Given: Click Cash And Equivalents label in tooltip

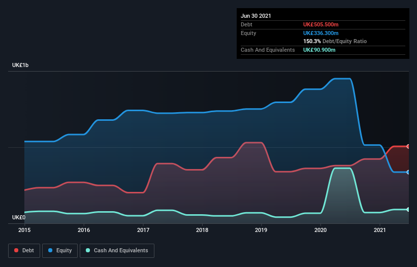Looking at the screenshot, I should coord(268,50).
